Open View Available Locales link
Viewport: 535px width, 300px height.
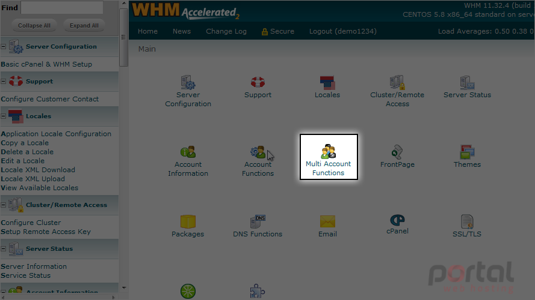(39, 188)
